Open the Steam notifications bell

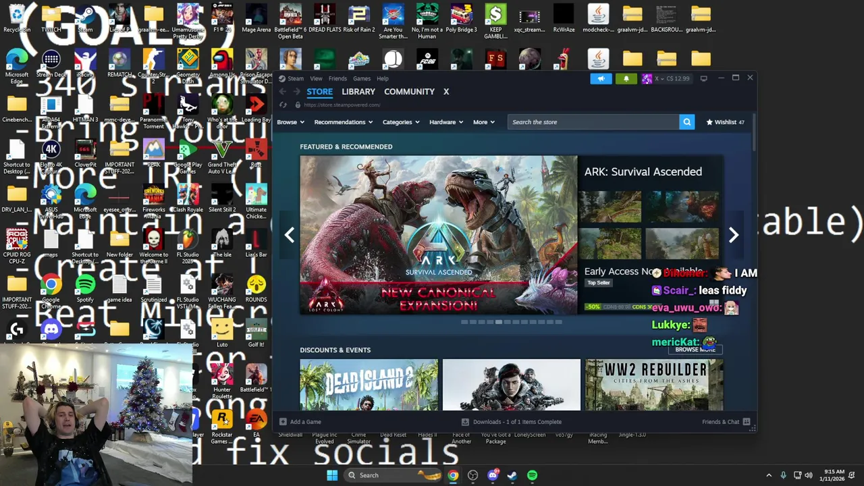626,78
